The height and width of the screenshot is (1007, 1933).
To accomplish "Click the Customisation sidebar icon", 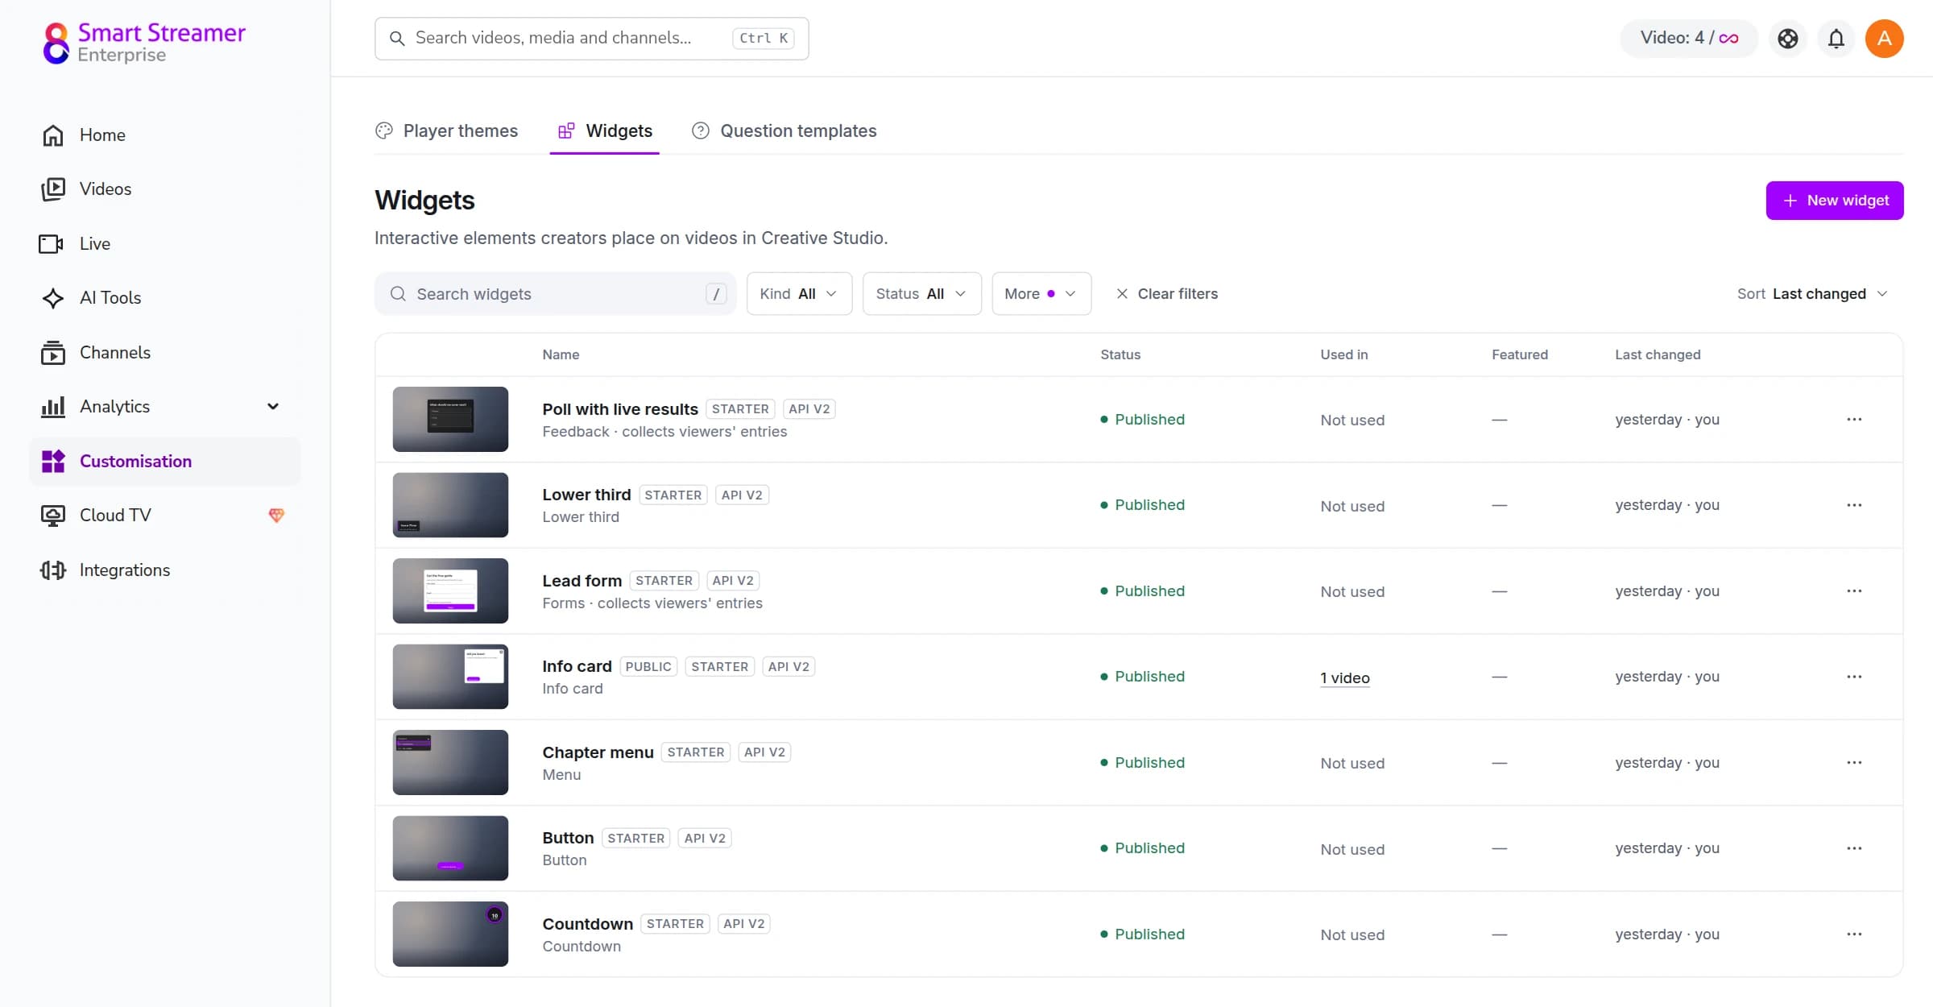I will tap(53, 461).
